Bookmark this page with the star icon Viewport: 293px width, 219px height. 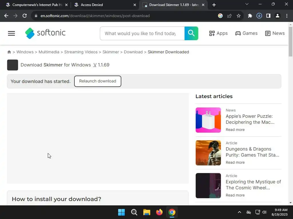point(239,16)
